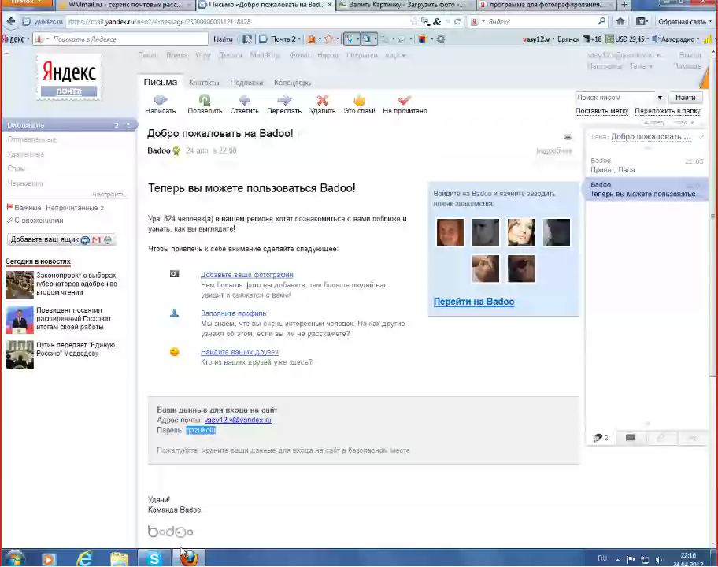Reply using the Ответить arrow icon
Viewport: 718px width, 567px height.
pos(245,99)
